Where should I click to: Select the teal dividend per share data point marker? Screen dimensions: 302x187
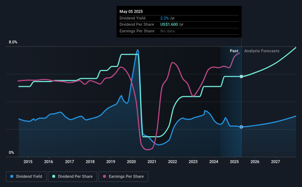241,77
